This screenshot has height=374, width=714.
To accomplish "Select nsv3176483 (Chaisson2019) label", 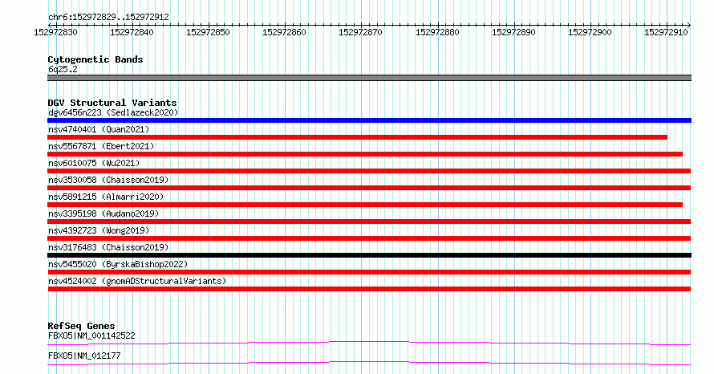I will coord(108,247).
